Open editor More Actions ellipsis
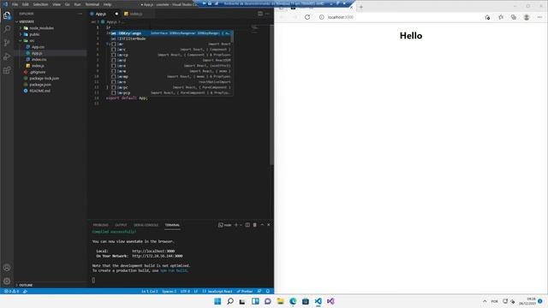The width and height of the screenshot is (548, 308). [268, 14]
